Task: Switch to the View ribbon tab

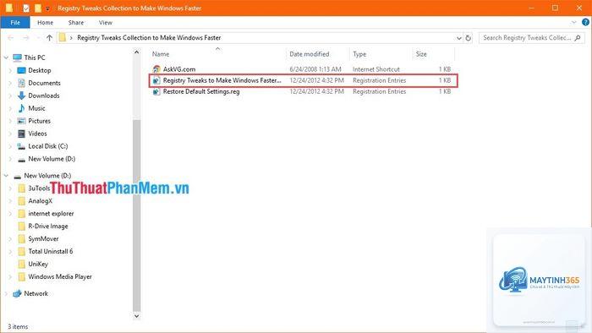Action: [106, 22]
